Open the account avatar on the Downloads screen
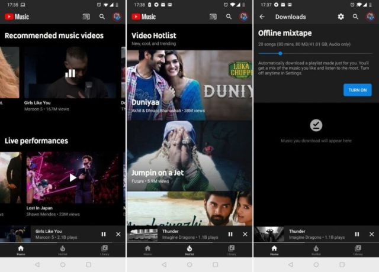Viewport: 379px width, 272px height. 370,17
